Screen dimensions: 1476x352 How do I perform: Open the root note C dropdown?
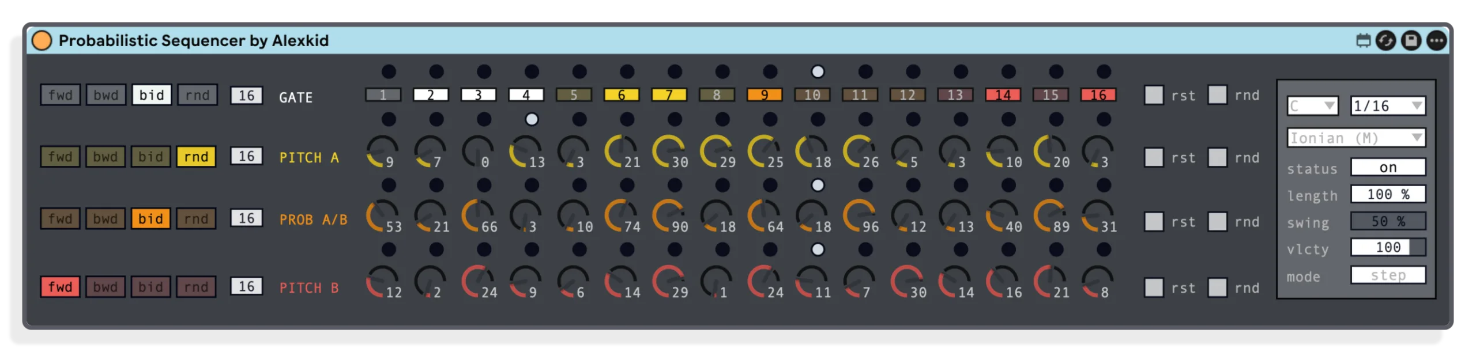point(1313,106)
